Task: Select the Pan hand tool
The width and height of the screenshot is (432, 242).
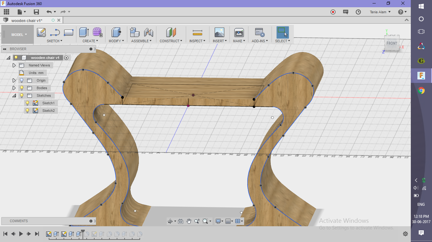Action: pyautogui.click(x=189, y=221)
